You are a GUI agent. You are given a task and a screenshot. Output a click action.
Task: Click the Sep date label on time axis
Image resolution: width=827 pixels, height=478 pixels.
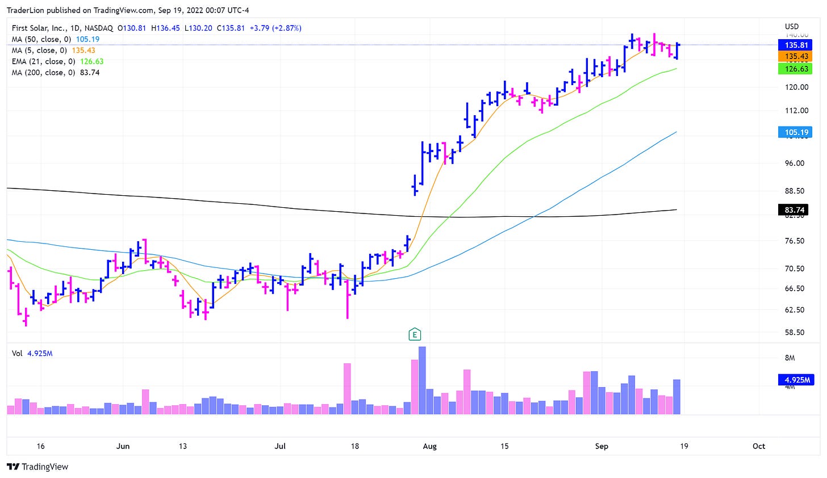[602, 446]
